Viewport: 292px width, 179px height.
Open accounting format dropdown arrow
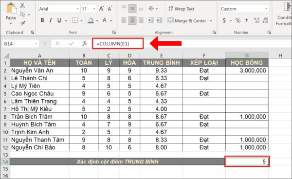(231, 20)
